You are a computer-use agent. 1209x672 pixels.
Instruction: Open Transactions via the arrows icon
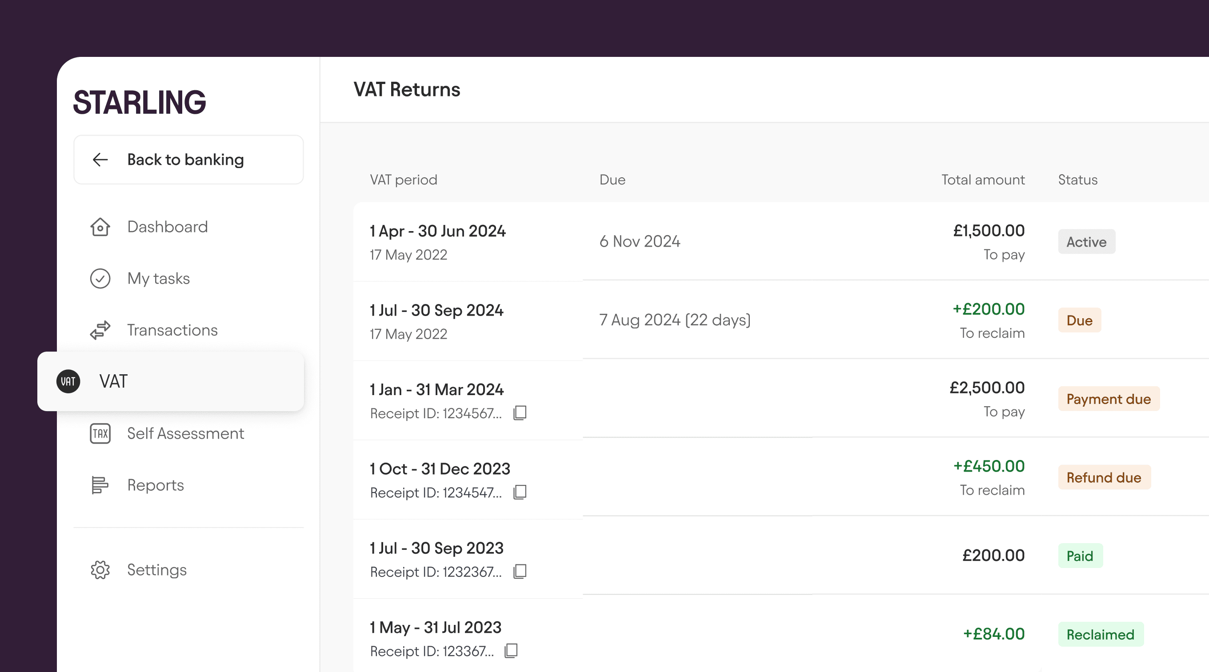pos(100,329)
